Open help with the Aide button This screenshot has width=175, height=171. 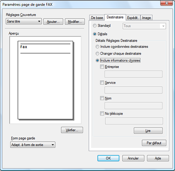(x=158, y=158)
